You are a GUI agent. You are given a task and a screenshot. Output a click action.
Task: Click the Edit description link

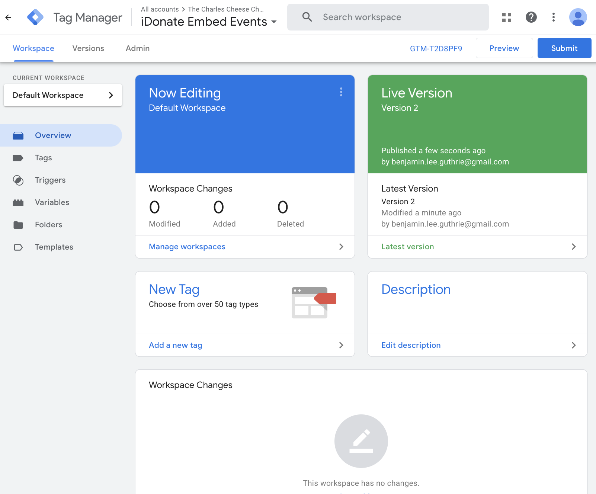[411, 345]
